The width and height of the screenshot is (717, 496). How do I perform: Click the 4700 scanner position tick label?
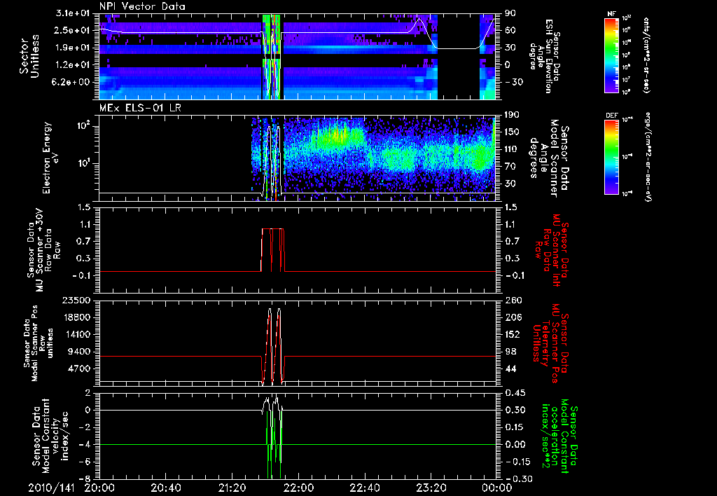pyautogui.click(x=78, y=368)
